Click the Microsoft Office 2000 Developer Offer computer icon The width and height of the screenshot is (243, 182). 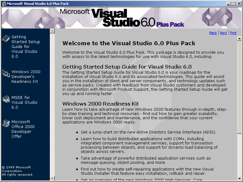coord(6,123)
